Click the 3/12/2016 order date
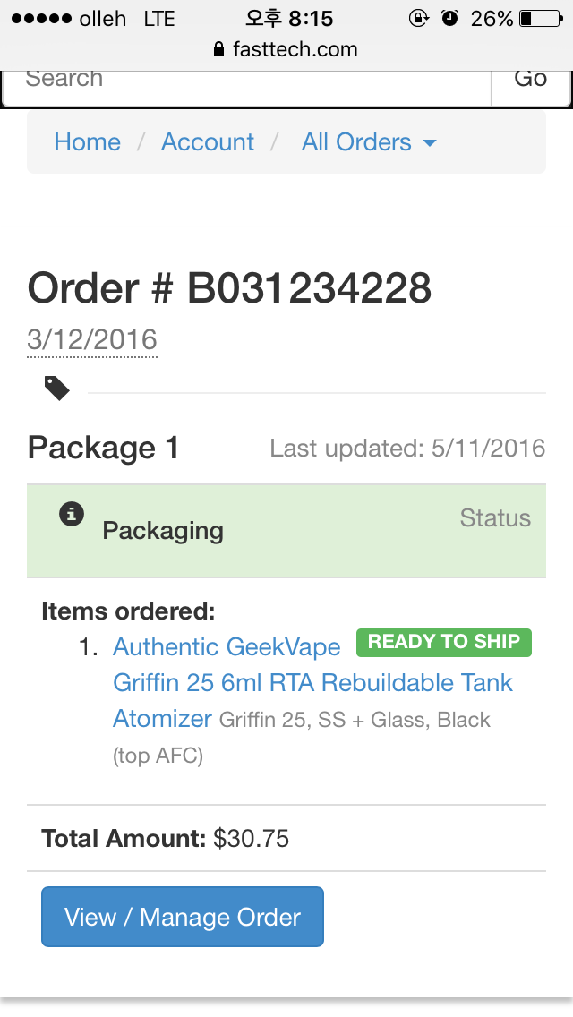 [x=92, y=340]
